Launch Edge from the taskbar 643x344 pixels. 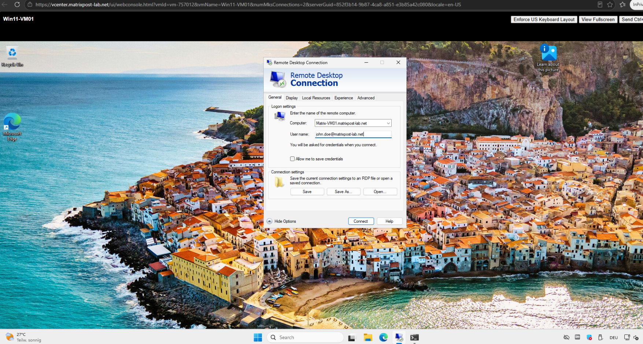pyautogui.click(x=383, y=337)
